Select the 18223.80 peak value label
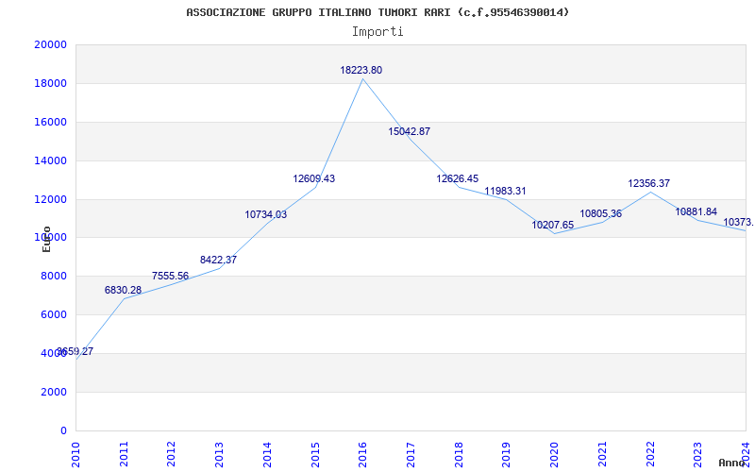The height and width of the screenshot is (472, 755). 361,70
